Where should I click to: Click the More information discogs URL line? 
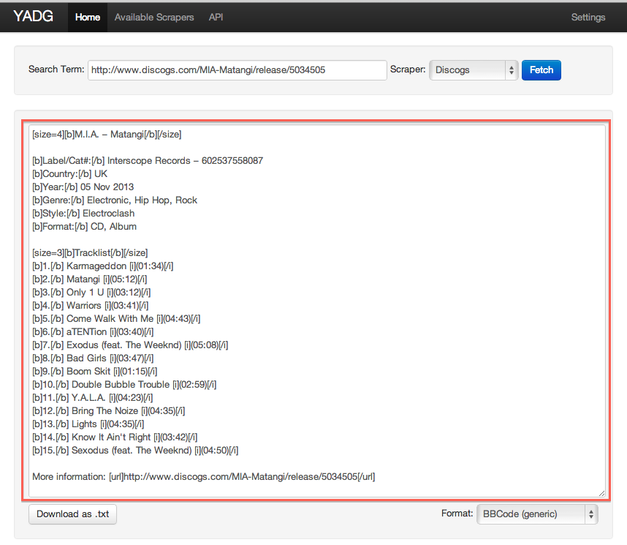(204, 477)
